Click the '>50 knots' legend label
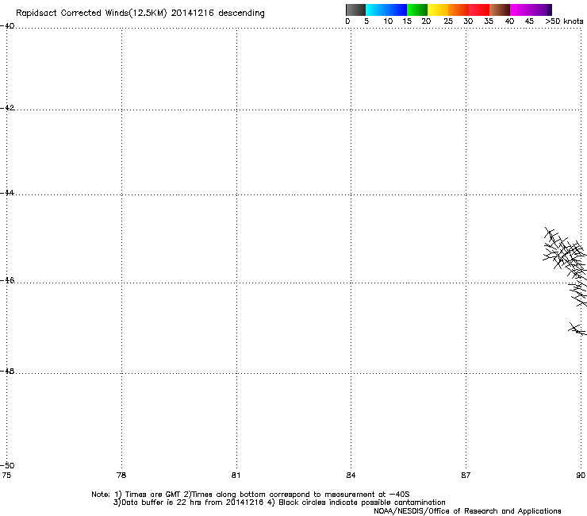Image resolution: width=587 pixels, height=516 pixels. coord(564,21)
